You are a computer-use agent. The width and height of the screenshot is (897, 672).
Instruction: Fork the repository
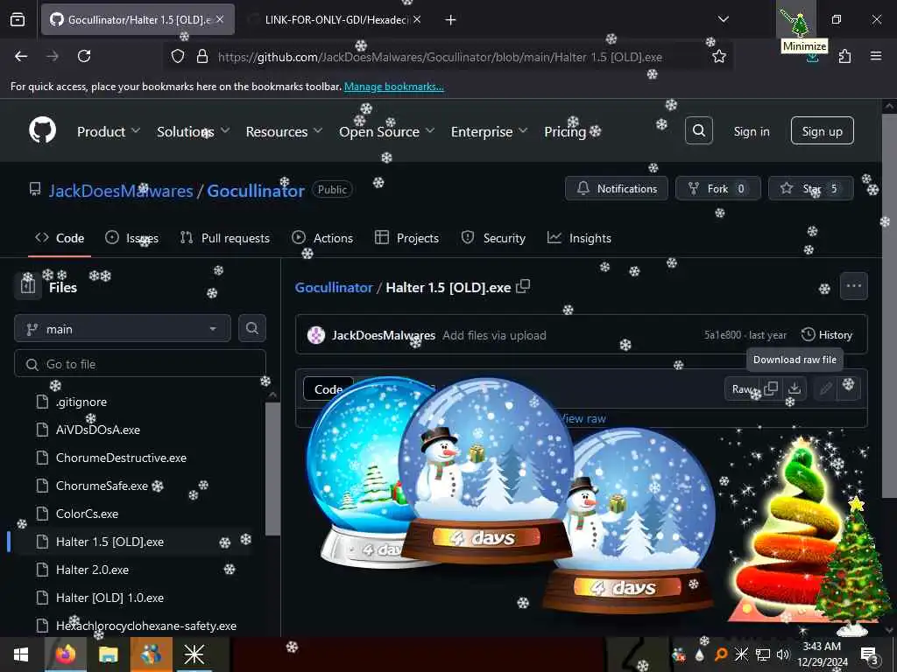[717, 189]
